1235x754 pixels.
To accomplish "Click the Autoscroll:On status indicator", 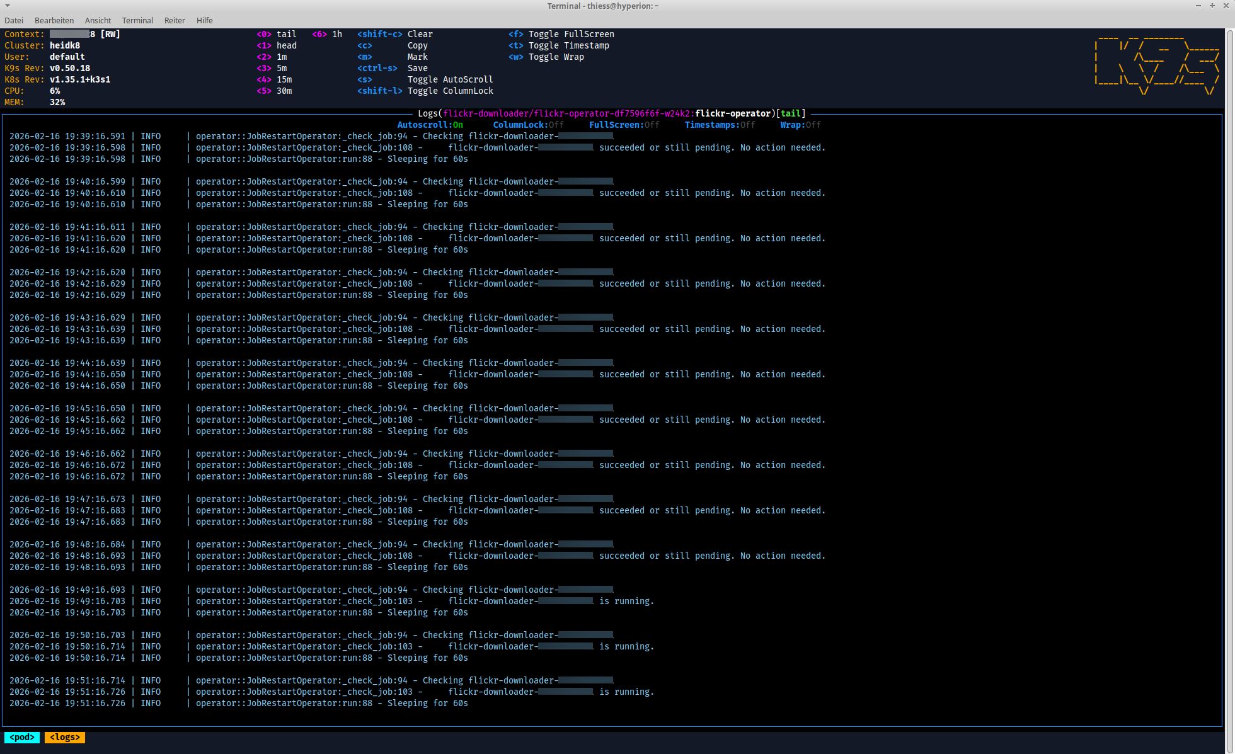I will [x=430, y=125].
